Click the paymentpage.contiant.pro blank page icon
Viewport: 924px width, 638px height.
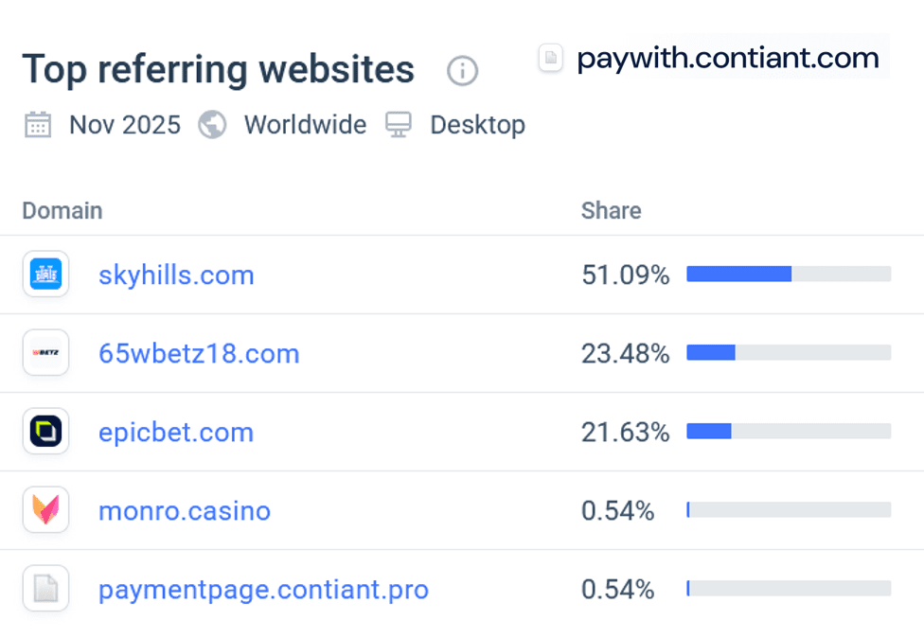point(45,589)
